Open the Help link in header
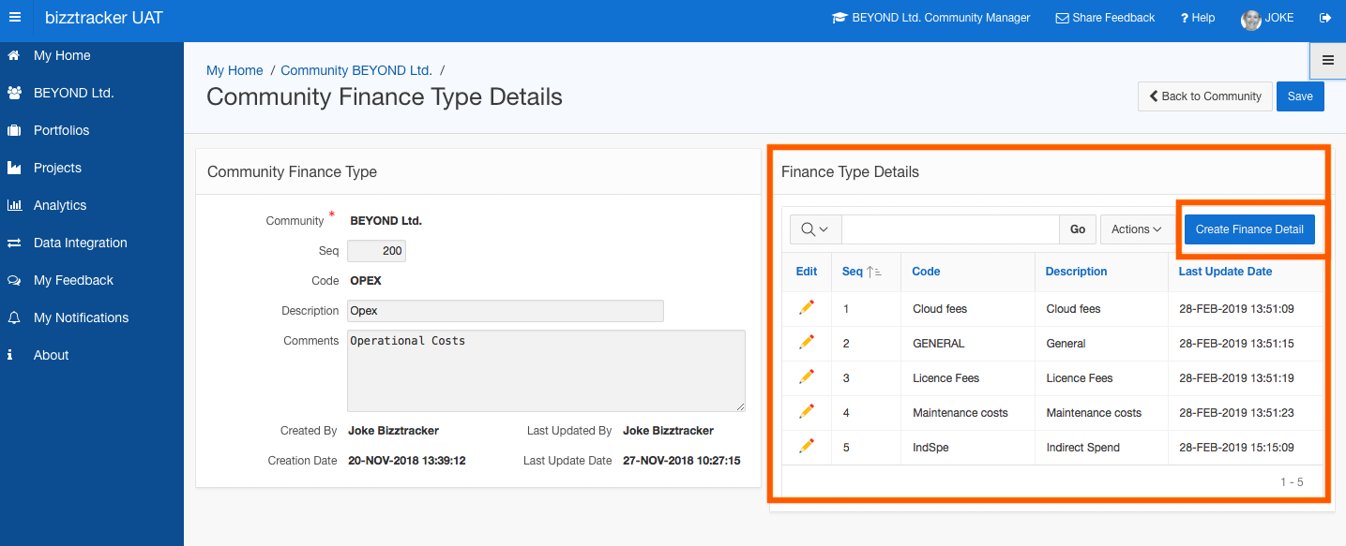Image resolution: width=1346 pixels, height=546 pixels. (x=1198, y=18)
